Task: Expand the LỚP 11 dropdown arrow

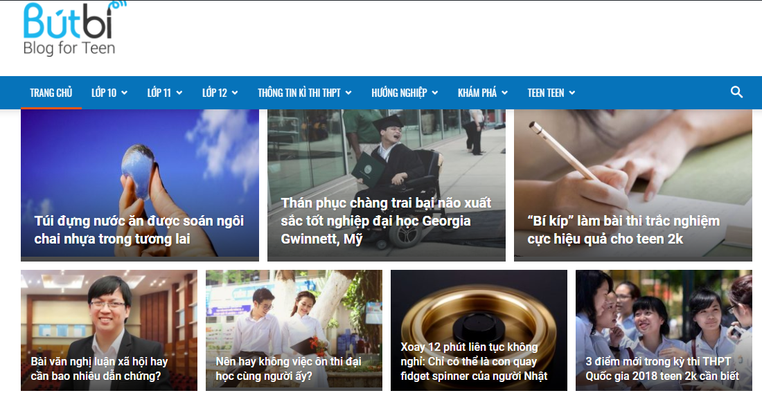Action: pos(179,93)
